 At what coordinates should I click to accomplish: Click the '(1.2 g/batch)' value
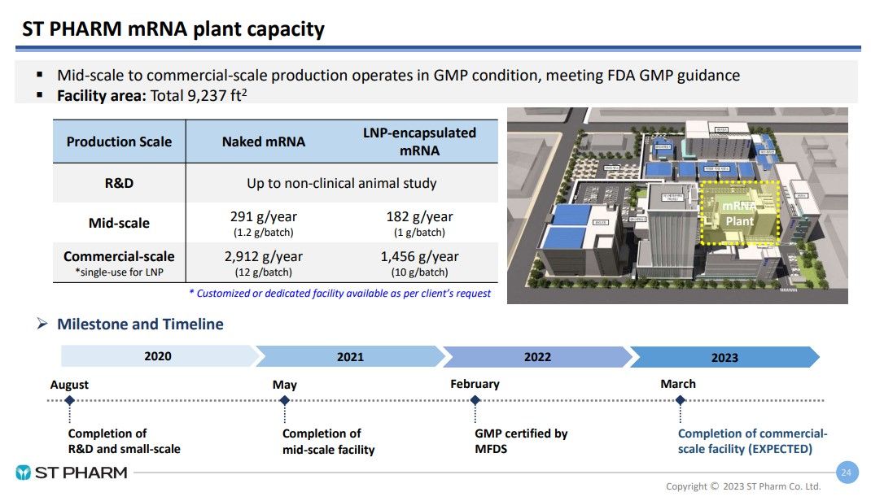263,233
